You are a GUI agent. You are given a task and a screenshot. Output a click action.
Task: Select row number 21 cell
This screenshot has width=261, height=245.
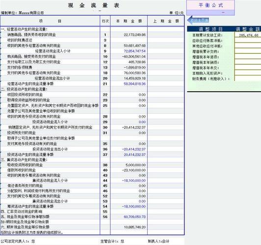[105, 84]
